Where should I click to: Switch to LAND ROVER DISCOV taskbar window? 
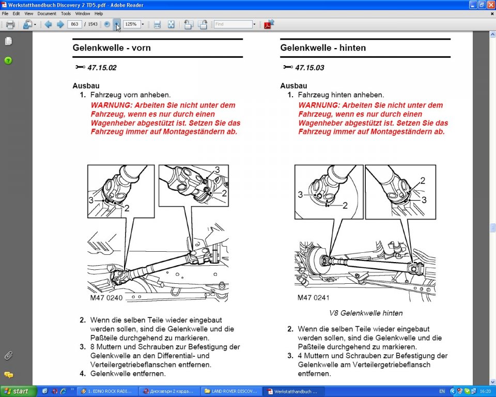coord(231,391)
